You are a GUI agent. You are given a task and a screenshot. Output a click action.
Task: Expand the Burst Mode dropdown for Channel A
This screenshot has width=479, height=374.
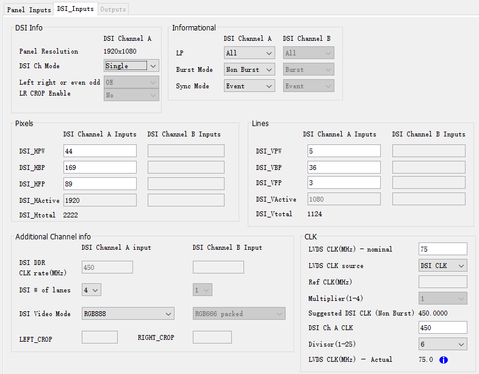pyautogui.click(x=250, y=69)
